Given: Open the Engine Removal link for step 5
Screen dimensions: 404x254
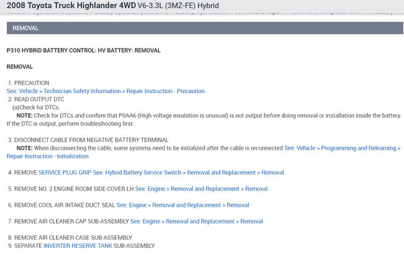Looking at the screenshot, I should pyautogui.click(x=201, y=189).
